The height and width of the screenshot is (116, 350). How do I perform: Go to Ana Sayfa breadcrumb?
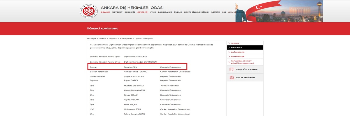click(x=91, y=39)
